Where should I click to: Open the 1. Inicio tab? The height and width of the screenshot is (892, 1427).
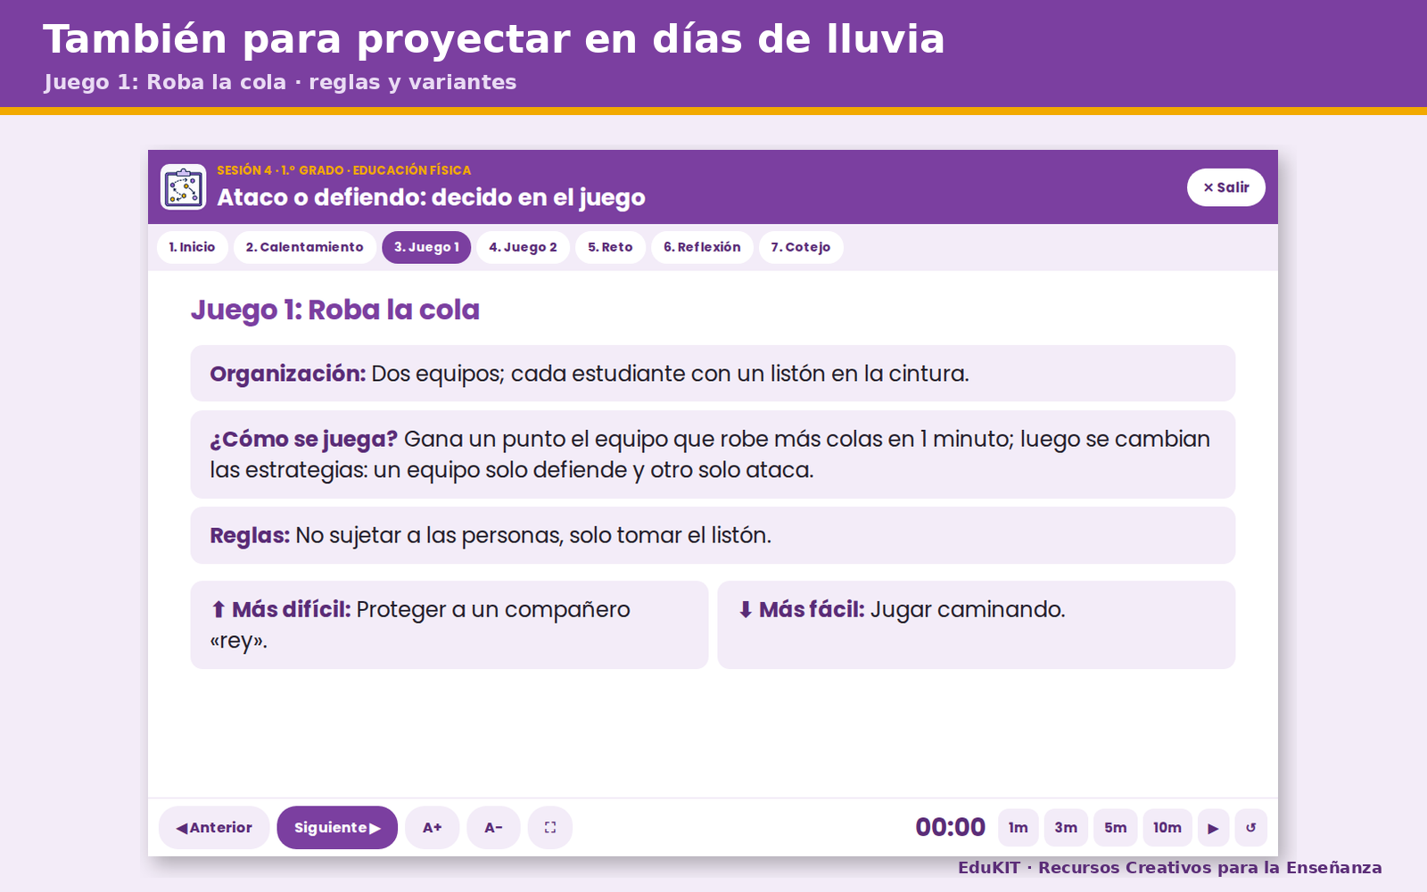pyautogui.click(x=193, y=247)
